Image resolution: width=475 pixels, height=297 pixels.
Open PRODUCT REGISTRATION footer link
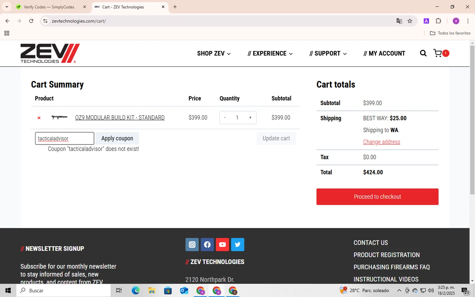[387, 255]
